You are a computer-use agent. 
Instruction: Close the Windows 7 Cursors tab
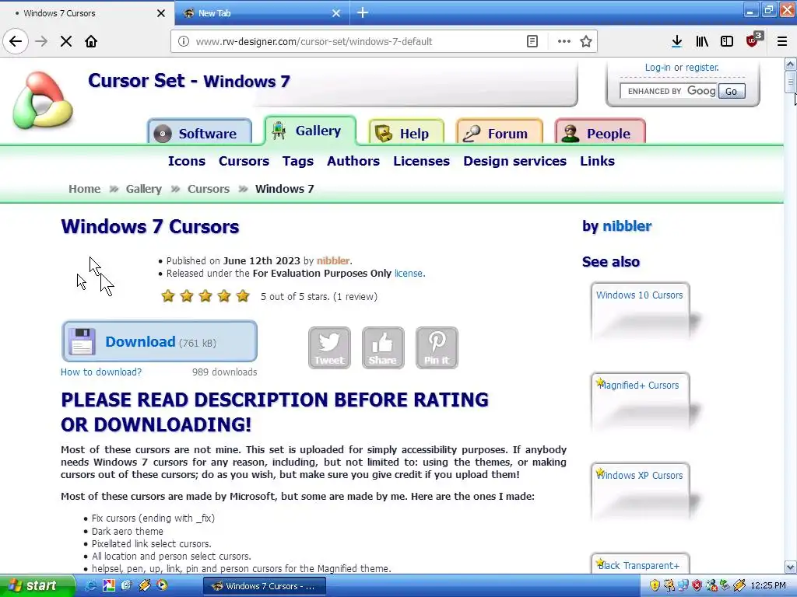161,13
